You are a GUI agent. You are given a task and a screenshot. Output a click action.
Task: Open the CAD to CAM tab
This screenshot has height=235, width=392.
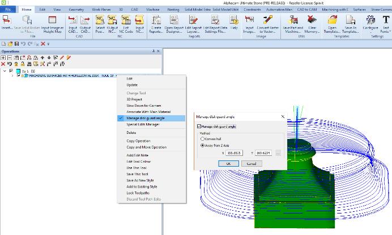pyautogui.click(x=307, y=10)
